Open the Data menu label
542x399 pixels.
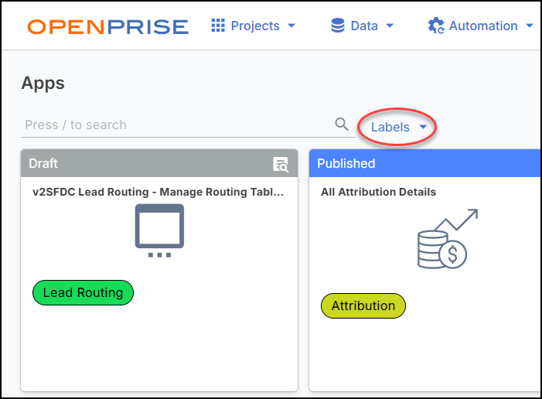[x=364, y=26]
